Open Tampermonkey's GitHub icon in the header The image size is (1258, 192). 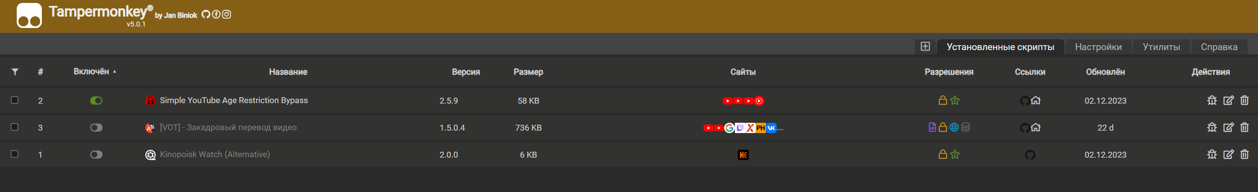click(x=206, y=15)
